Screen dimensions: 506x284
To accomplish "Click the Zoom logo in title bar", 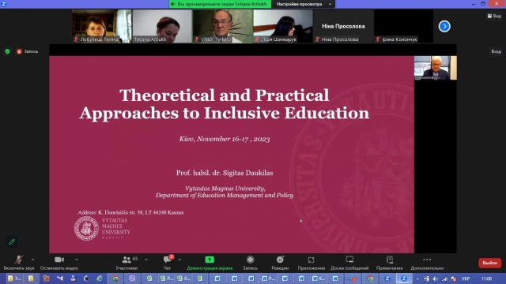I will click(3, 4).
